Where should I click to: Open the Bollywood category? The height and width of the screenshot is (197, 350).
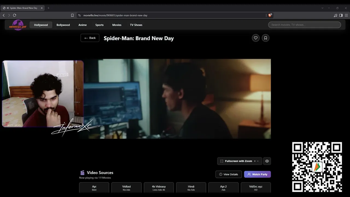[x=63, y=25]
